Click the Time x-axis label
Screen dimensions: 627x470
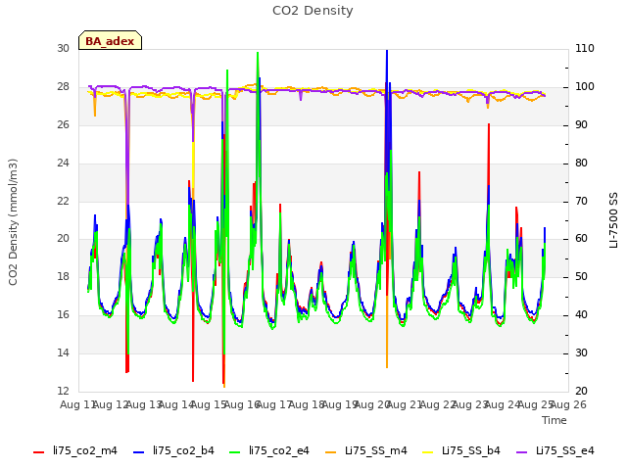click(555, 420)
